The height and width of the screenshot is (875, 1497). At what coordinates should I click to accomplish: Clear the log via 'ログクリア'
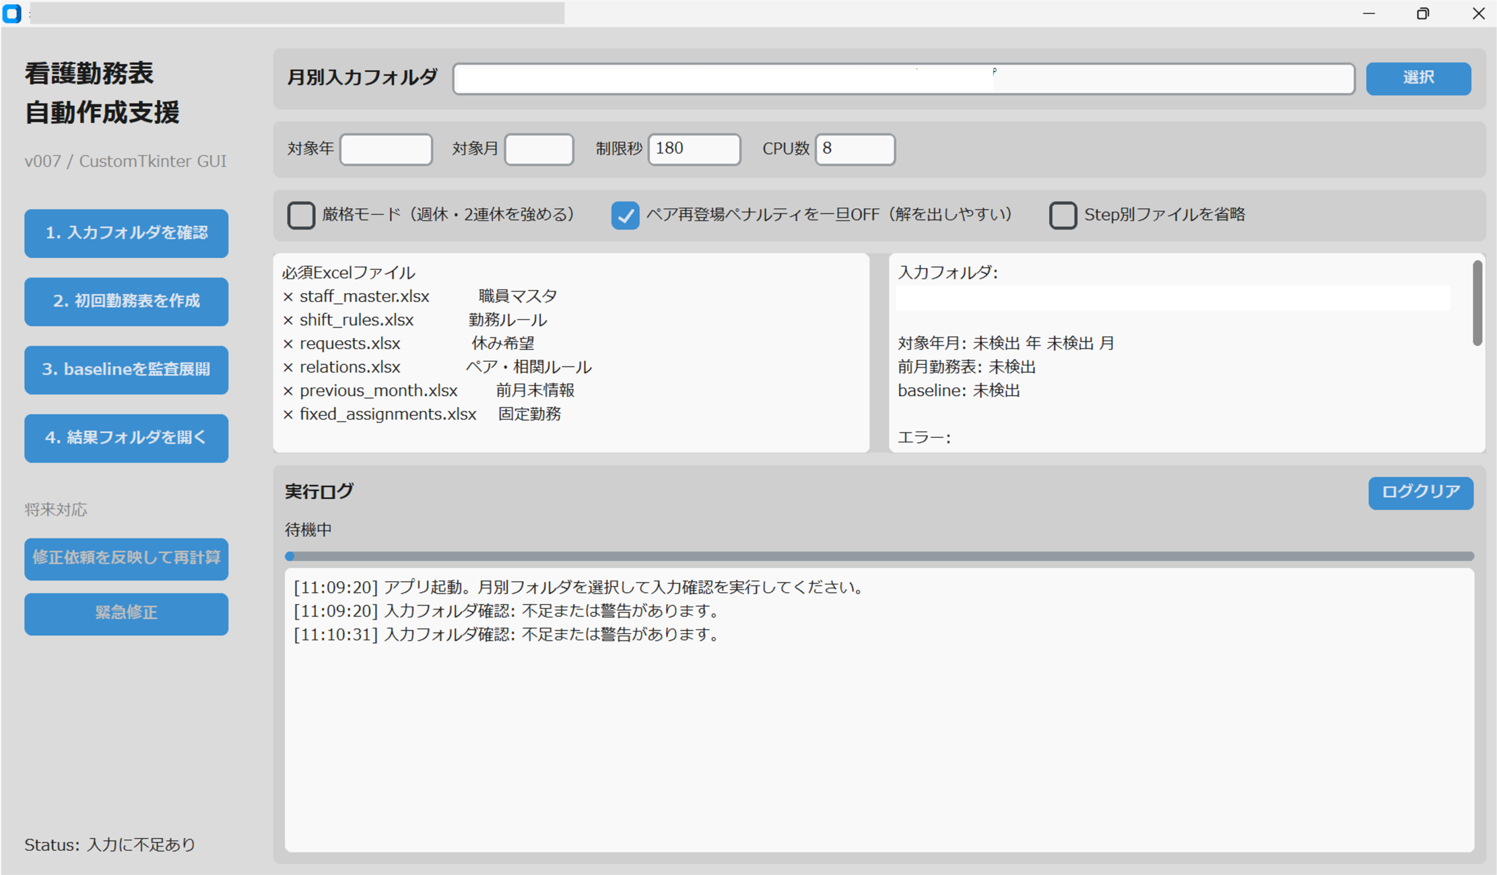pyautogui.click(x=1421, y=492)
